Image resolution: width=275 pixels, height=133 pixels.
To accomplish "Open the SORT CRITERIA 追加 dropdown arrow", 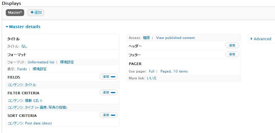I will click(113, 115).
